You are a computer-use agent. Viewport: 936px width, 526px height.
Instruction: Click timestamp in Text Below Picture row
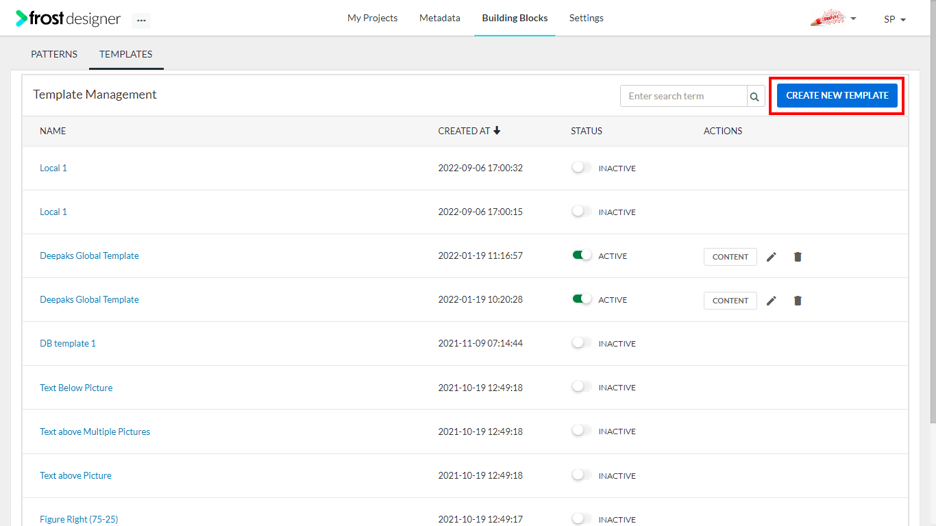480,388
